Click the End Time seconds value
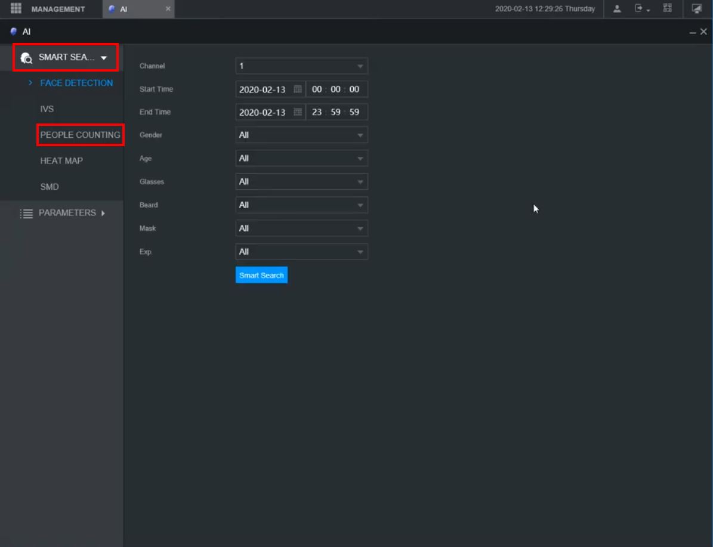 (354, 112)
